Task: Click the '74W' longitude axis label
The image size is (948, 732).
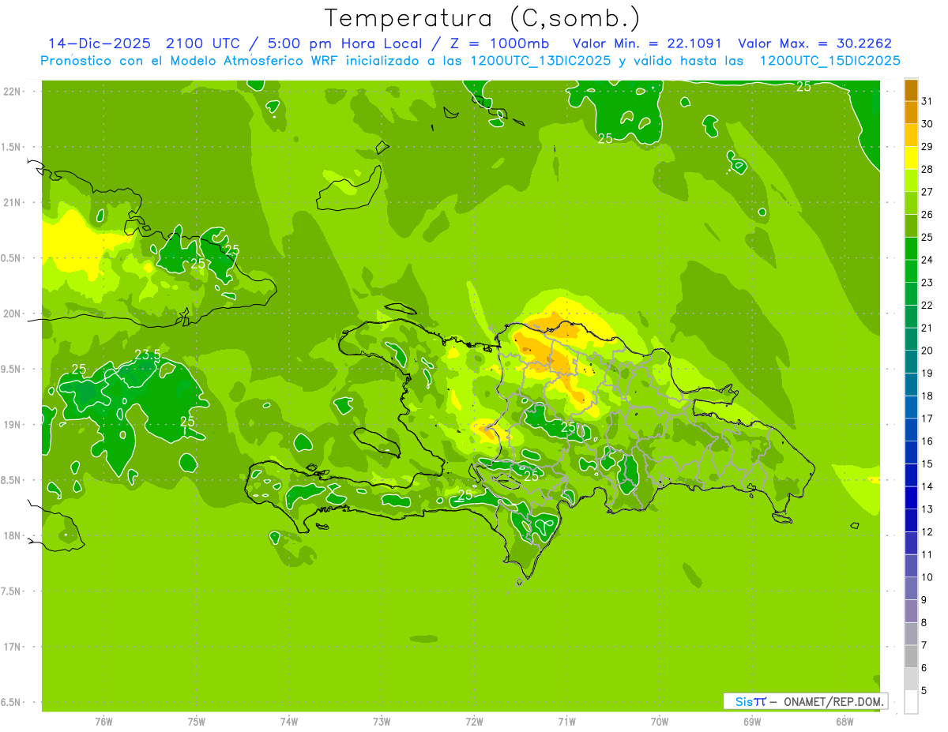Action: (289, 722)
